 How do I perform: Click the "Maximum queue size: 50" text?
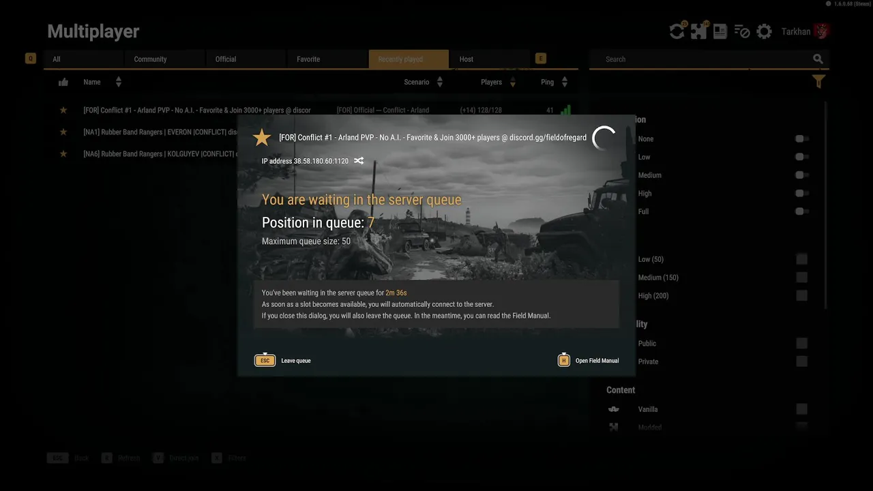tap(306, 241)
